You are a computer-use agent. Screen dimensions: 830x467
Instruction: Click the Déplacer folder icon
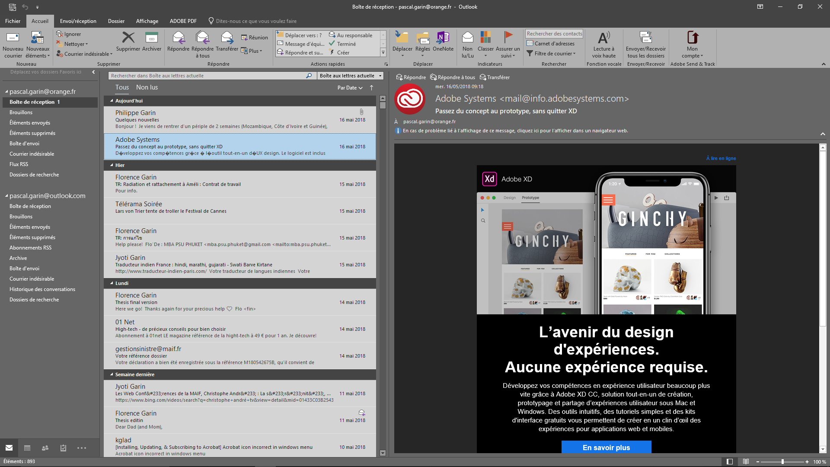point(402,38)
